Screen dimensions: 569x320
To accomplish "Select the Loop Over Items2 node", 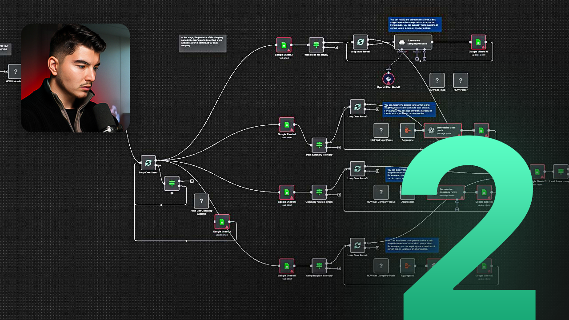I will tap(357, 107).
